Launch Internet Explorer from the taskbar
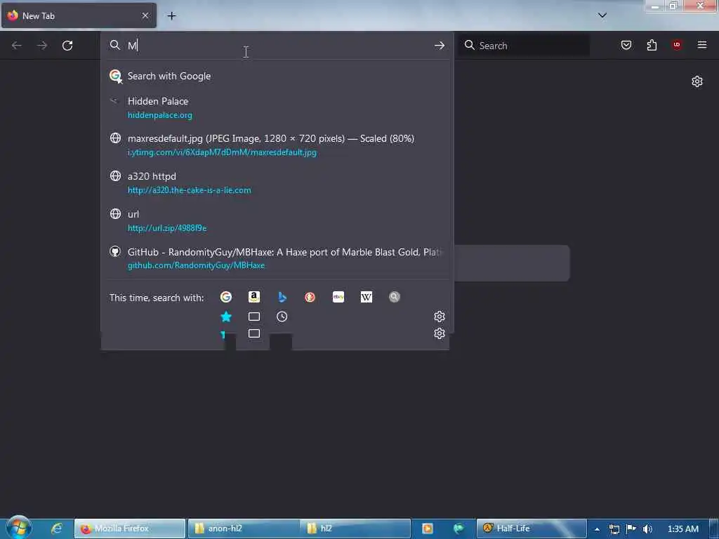The width and height of the screenshot is (719, 539). [x=56, y=528]
